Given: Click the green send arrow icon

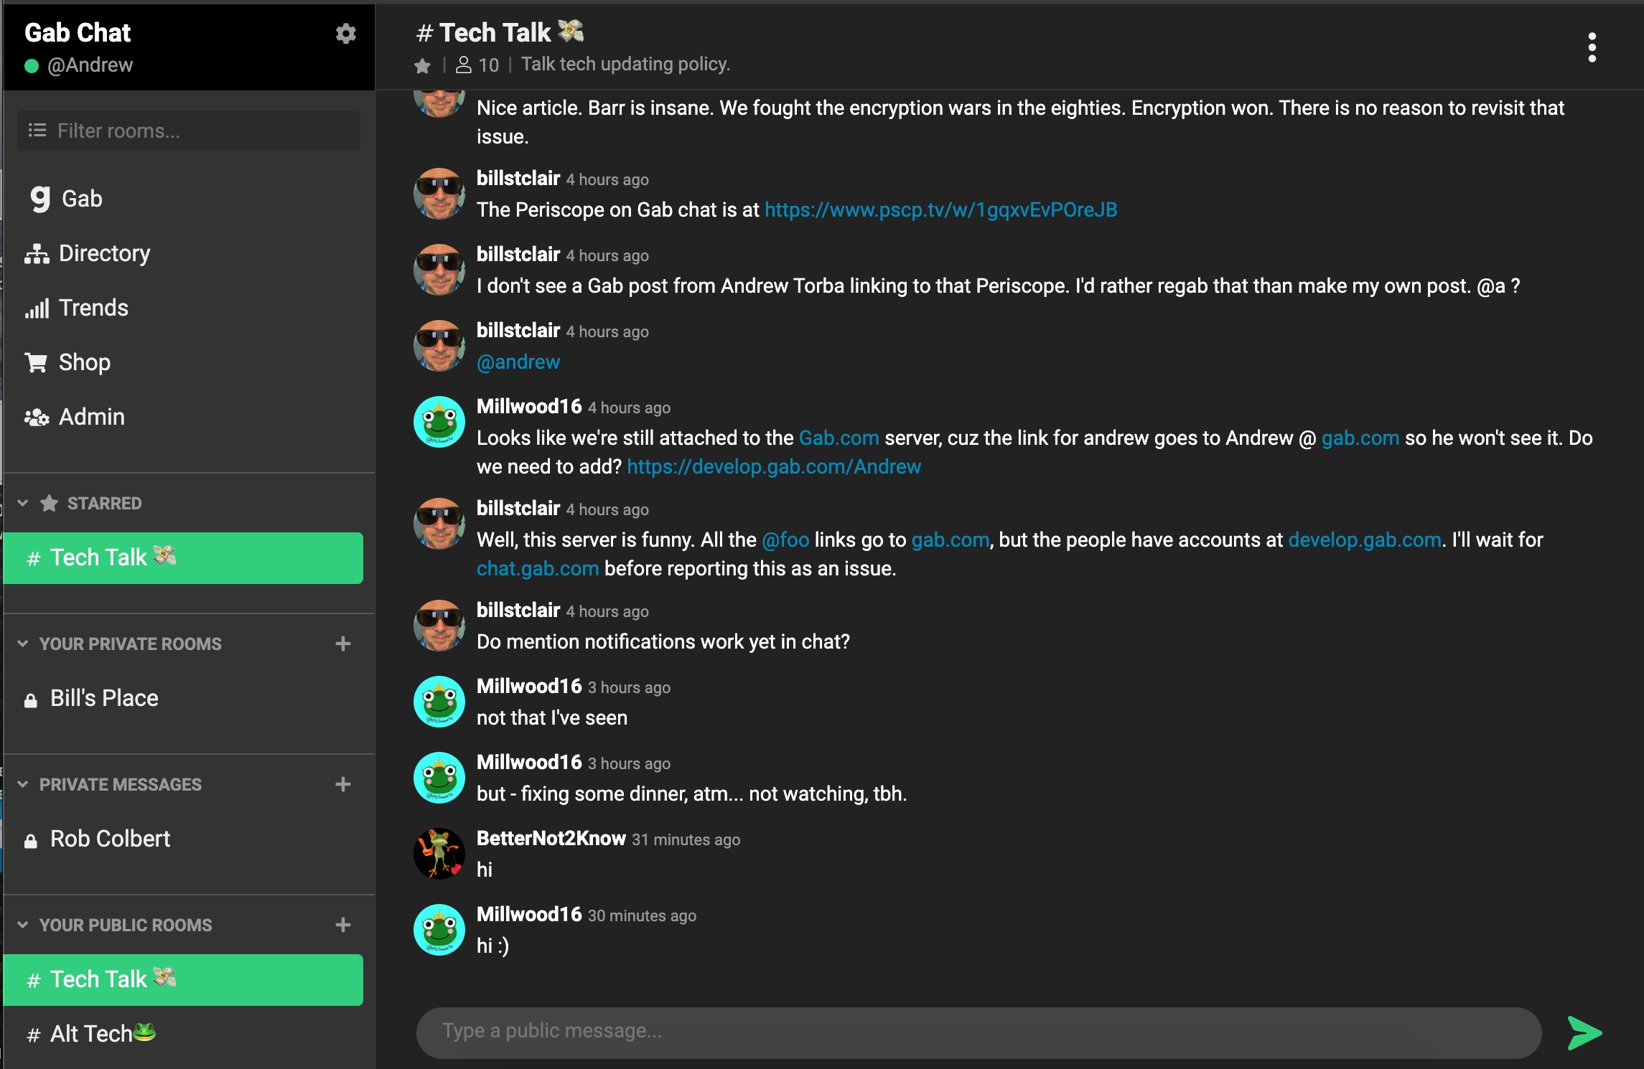Looking at the screenshot, I should point(1584,1033).
